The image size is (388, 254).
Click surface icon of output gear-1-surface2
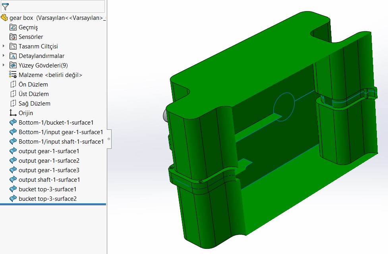tap(13, 160)
